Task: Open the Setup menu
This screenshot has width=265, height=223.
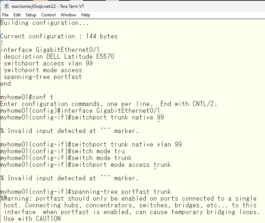Action: (31, 15)
